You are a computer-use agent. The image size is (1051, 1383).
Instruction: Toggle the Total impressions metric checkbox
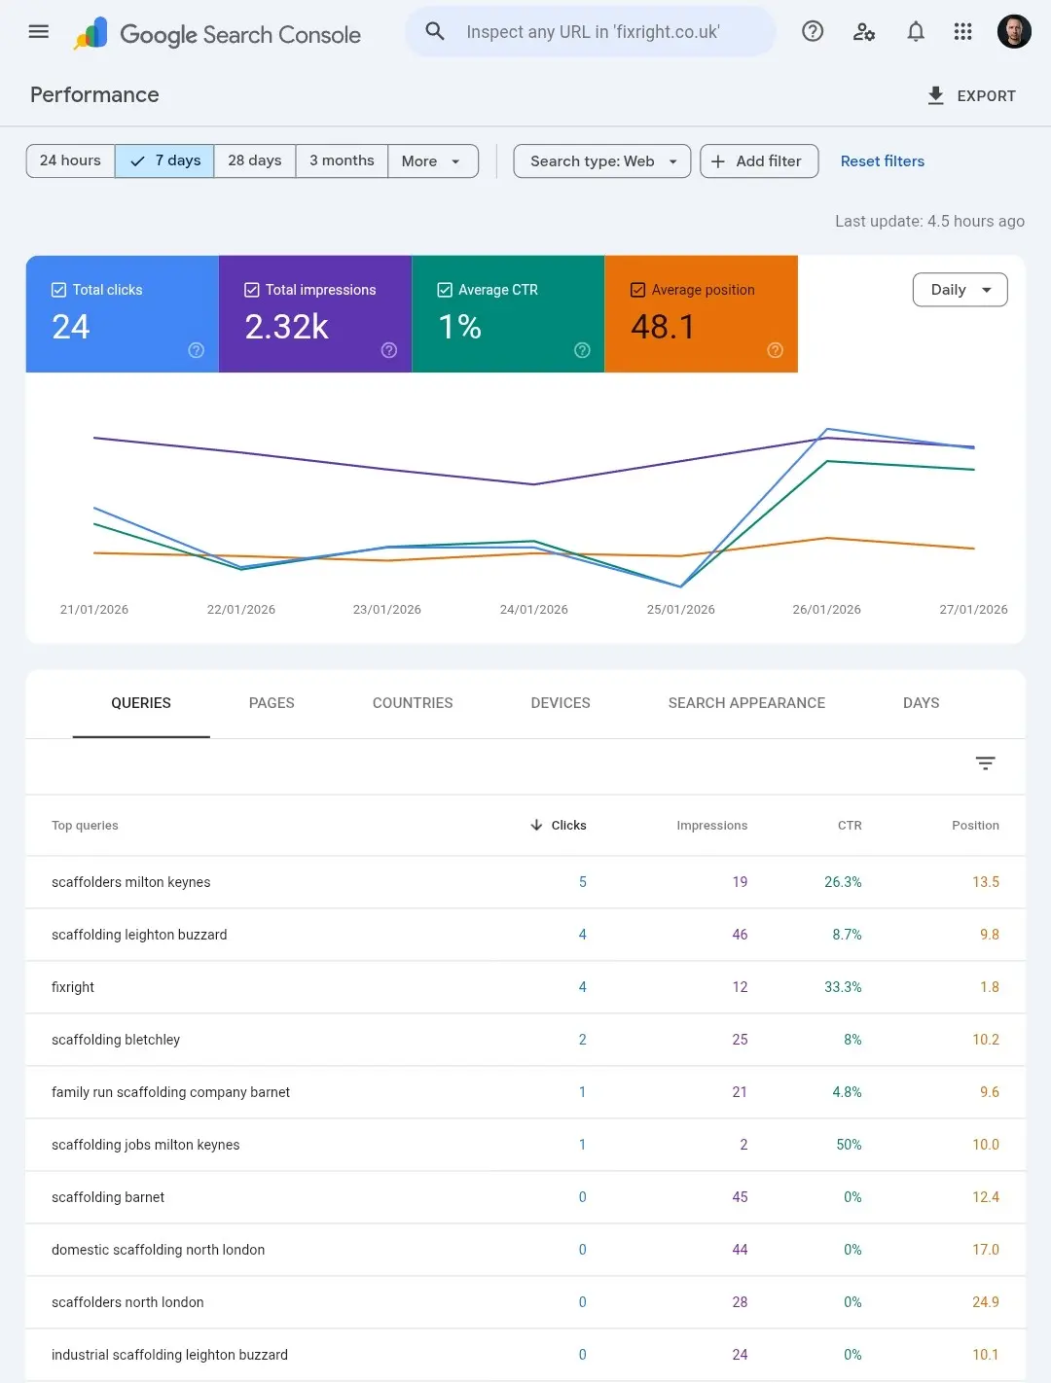(x=251, y=289)
